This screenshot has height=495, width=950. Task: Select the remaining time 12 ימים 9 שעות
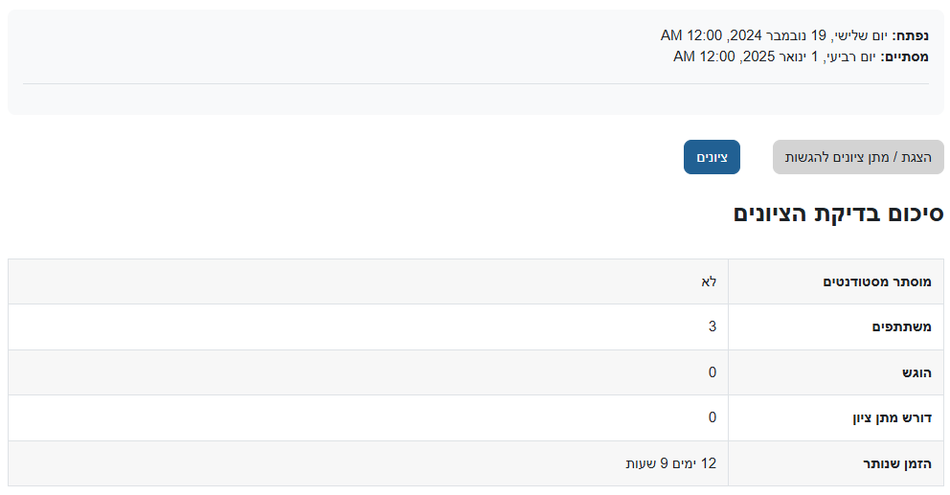[x=671, y=463]
